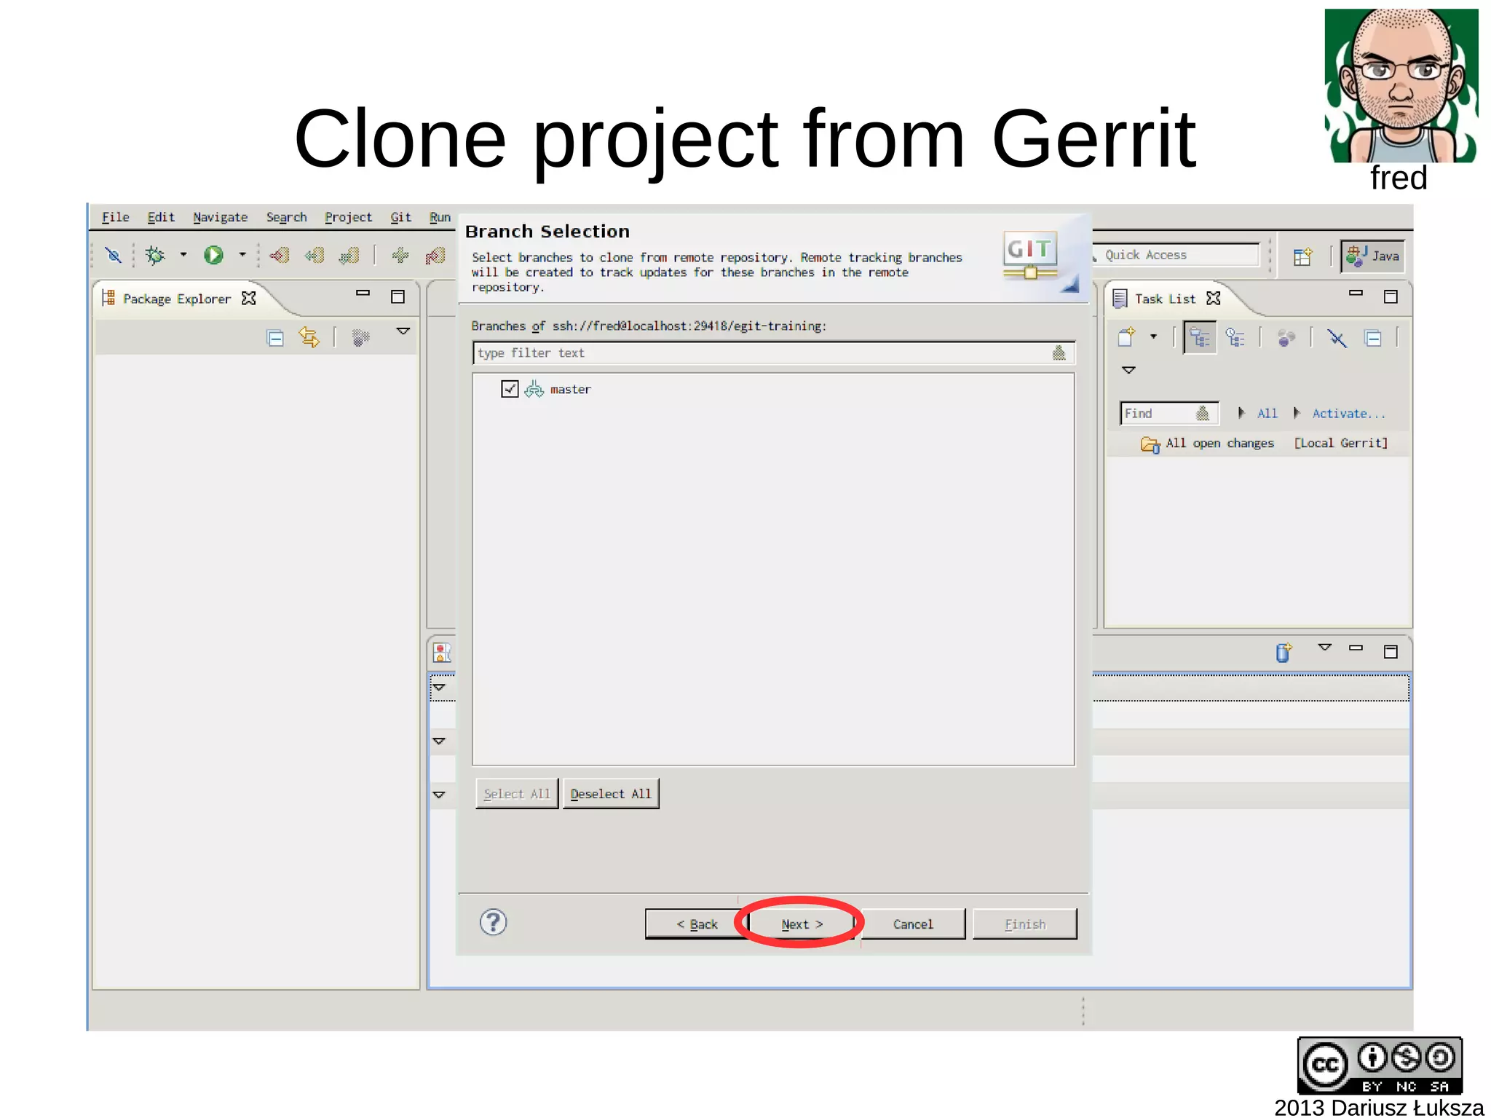The image size is (1491, 1118).
Task: Select the Package Explorer tab
Action: (176, 299)
